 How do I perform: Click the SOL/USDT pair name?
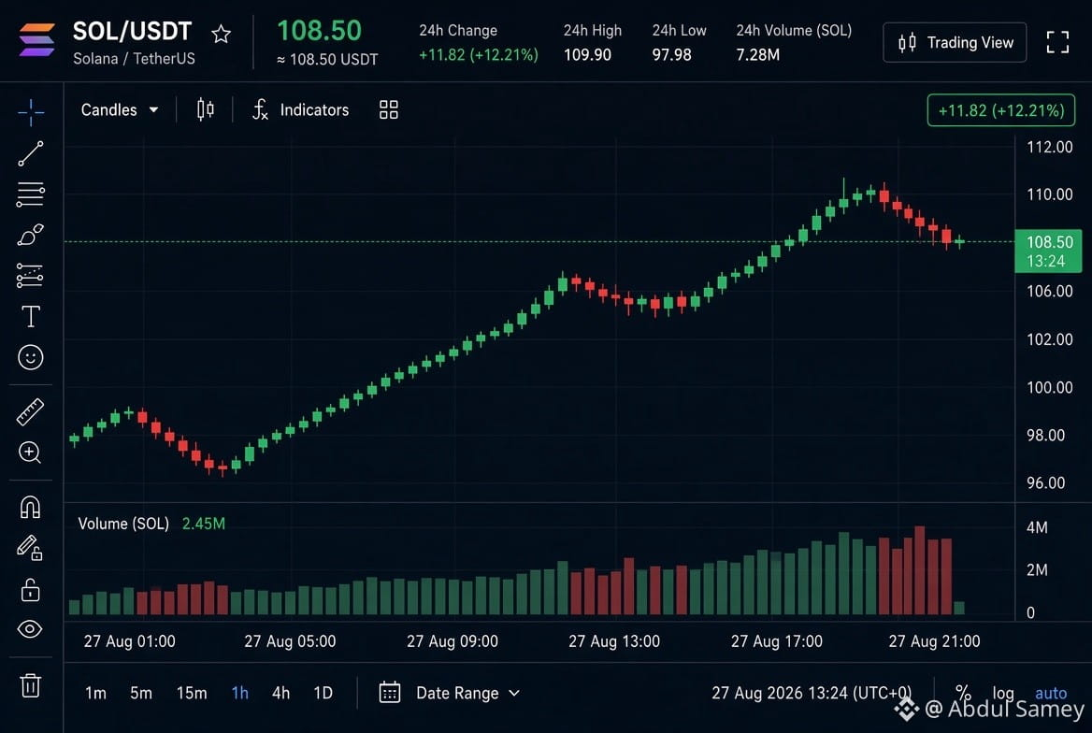pyautogui.click(x=133, y=32)
